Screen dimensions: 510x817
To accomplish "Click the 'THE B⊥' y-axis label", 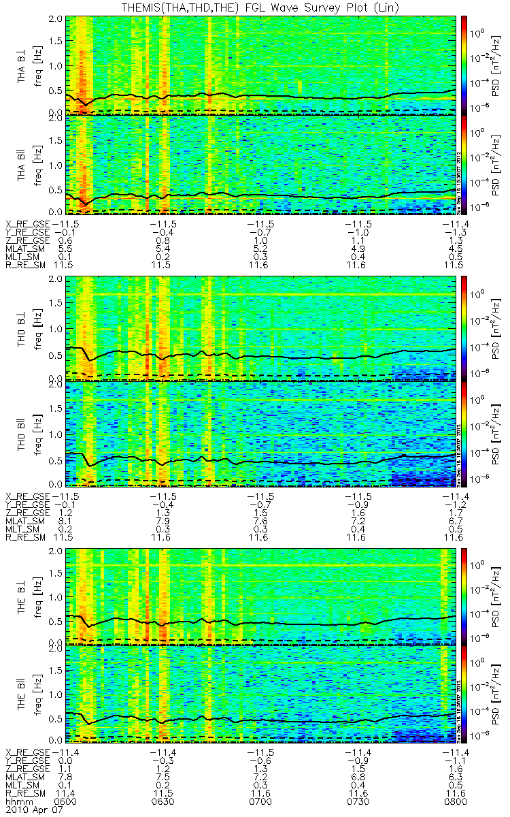I will coord(22,596).
